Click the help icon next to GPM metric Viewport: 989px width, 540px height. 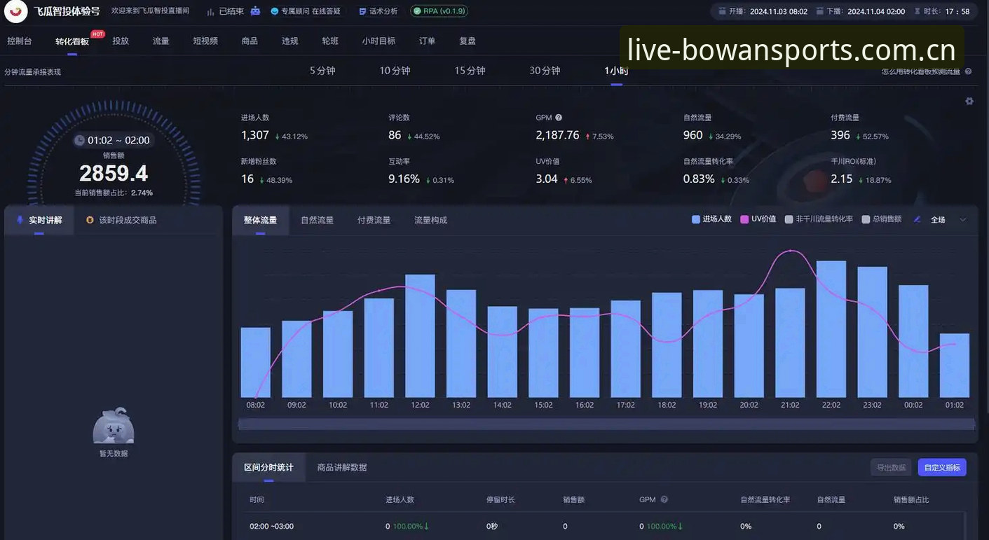[559, 118]
